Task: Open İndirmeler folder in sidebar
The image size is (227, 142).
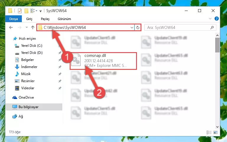Action: click(29, 67)
